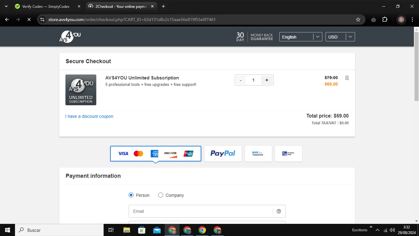Increase quantity with the plus button
This screenshot has width=419, height=236.
pyautogui.click(x=267, y=80)
